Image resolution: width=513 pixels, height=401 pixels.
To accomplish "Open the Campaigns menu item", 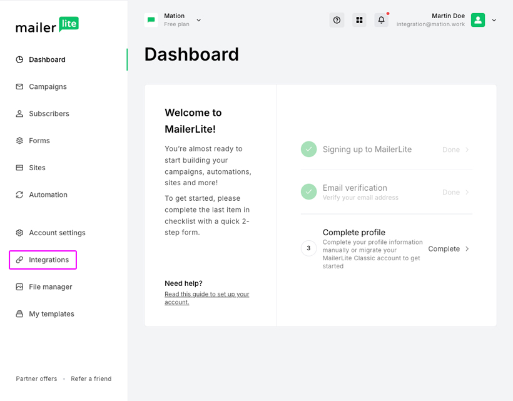I will tap(48, 87).
